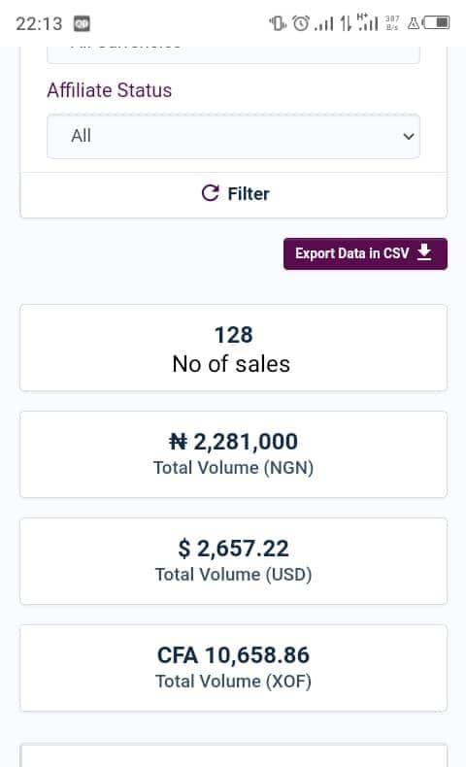Tap the battery indicator icon

pos(436,22)
